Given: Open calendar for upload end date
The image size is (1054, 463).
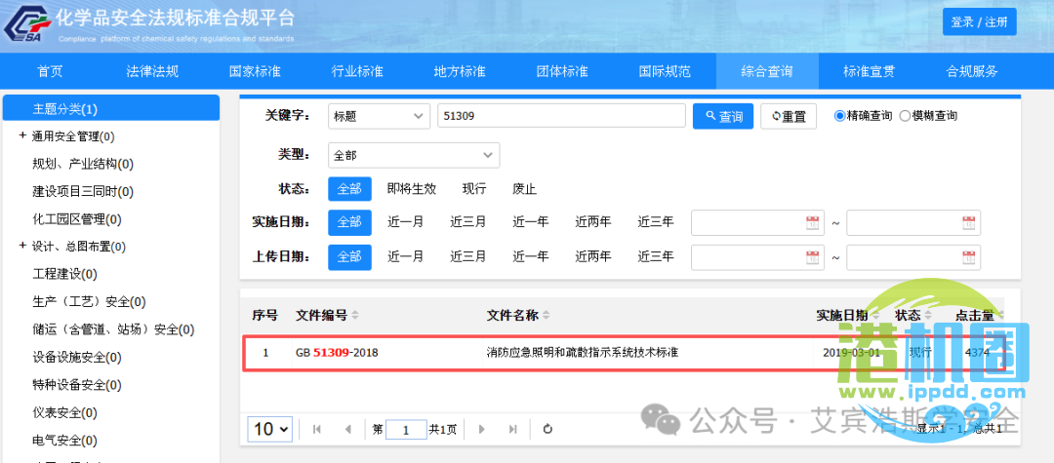Looking at the screenshot, I should tap(968, 257).
